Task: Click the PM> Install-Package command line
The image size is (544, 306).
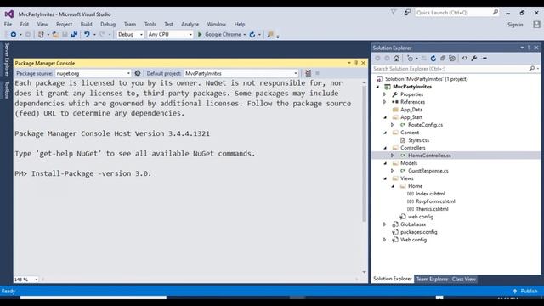Action: [83, 173]
